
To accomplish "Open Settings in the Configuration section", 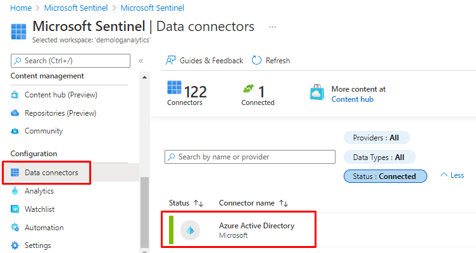I will click(38, 245).
